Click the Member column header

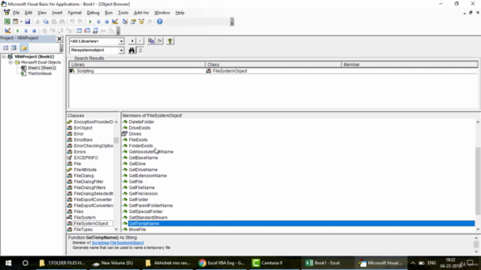point(410,64)
